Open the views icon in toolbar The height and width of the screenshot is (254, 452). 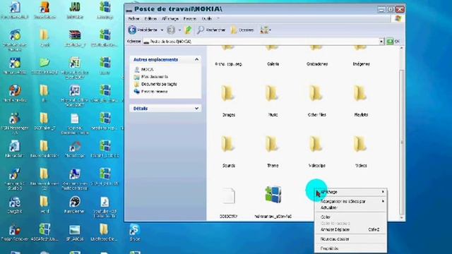pyautogui.click(x=263, y=30)
